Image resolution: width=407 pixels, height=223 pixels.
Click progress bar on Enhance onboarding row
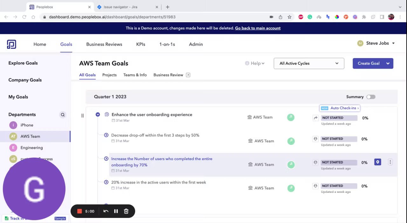click(339, 118)
